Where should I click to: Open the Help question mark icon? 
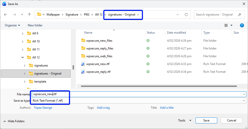point(242,25)
